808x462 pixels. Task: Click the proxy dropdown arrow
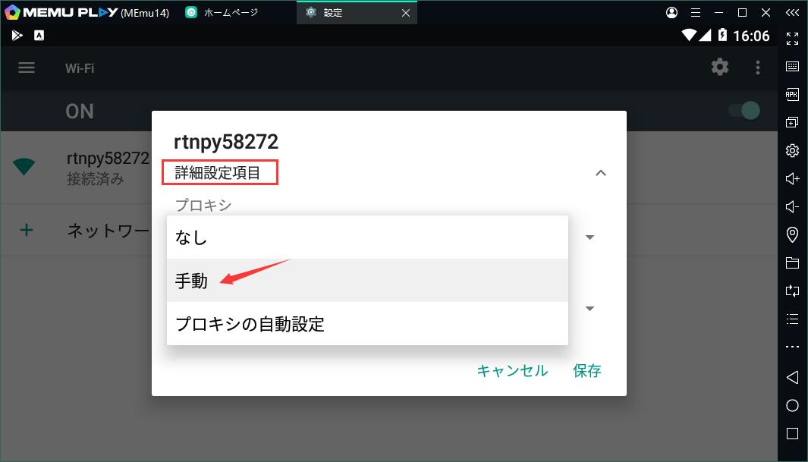pos(589,237)
